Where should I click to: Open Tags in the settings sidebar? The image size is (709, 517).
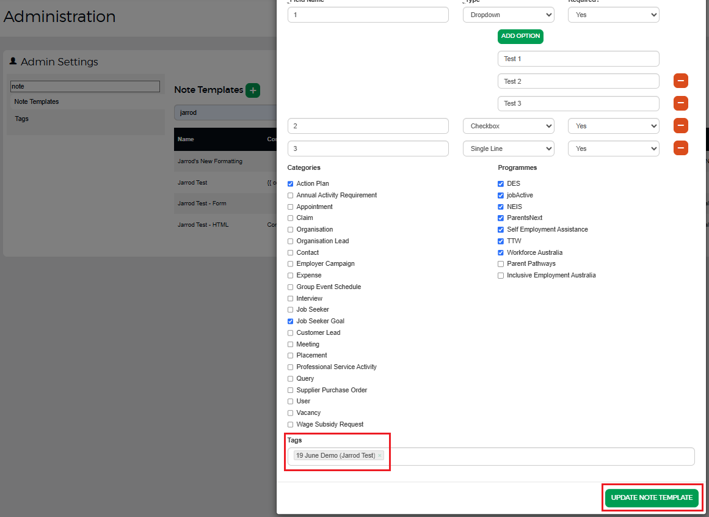pos(22,119)
